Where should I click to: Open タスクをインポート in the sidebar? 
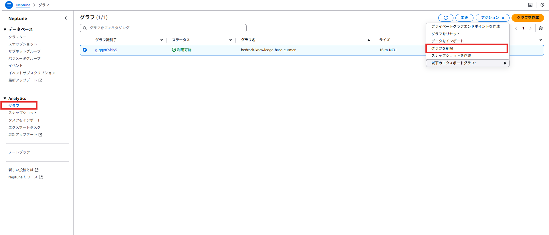[25, 120]
